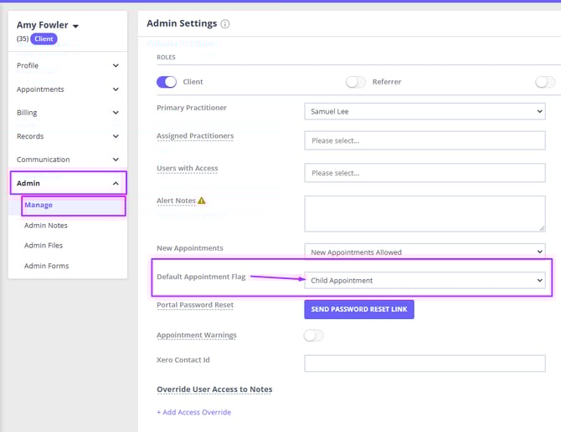
Task: Open Admin Notes in sidebar
Action: click(46, 226)
